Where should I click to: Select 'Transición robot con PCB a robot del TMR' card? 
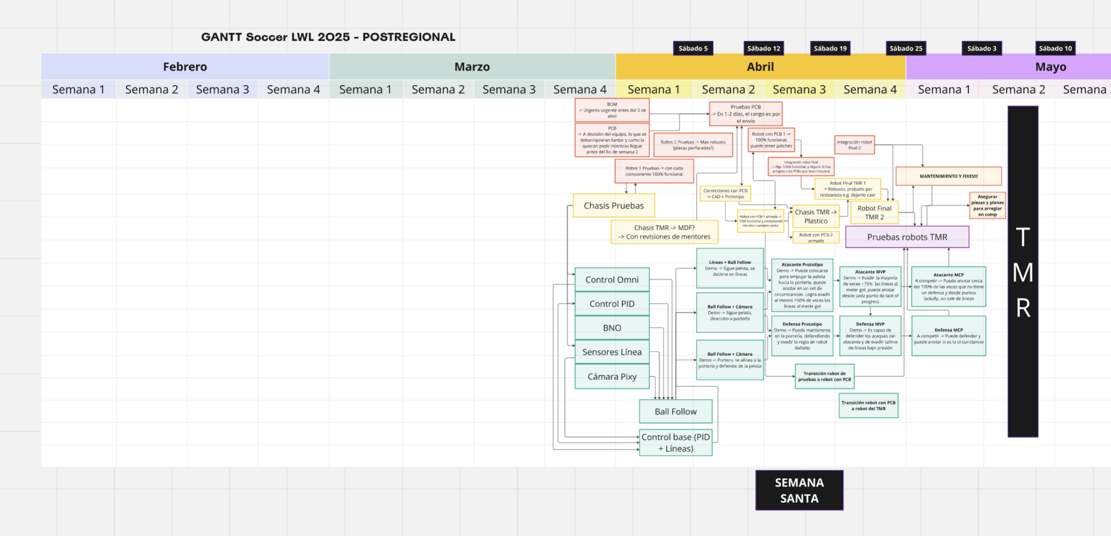[x=868, y=406]
